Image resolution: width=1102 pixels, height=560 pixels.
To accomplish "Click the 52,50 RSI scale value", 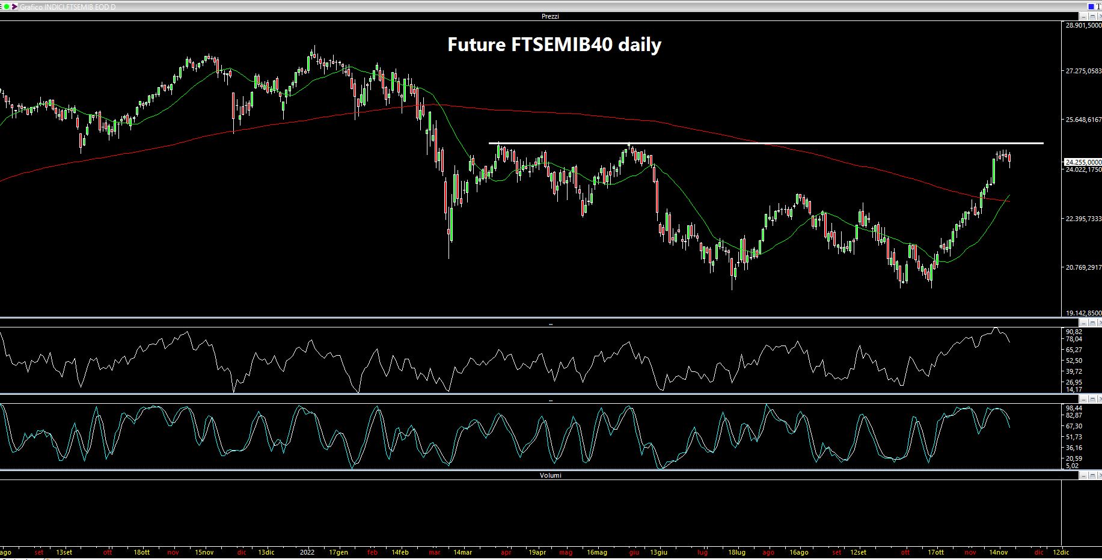I will (1074, 361).
